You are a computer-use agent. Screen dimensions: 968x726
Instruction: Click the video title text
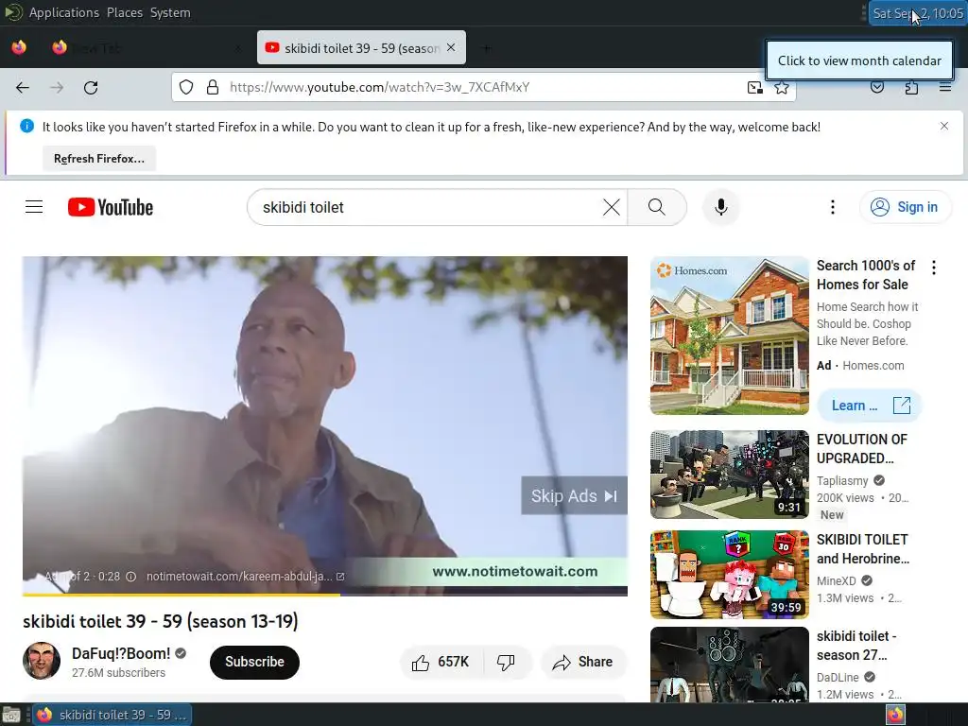click(161, 621)
